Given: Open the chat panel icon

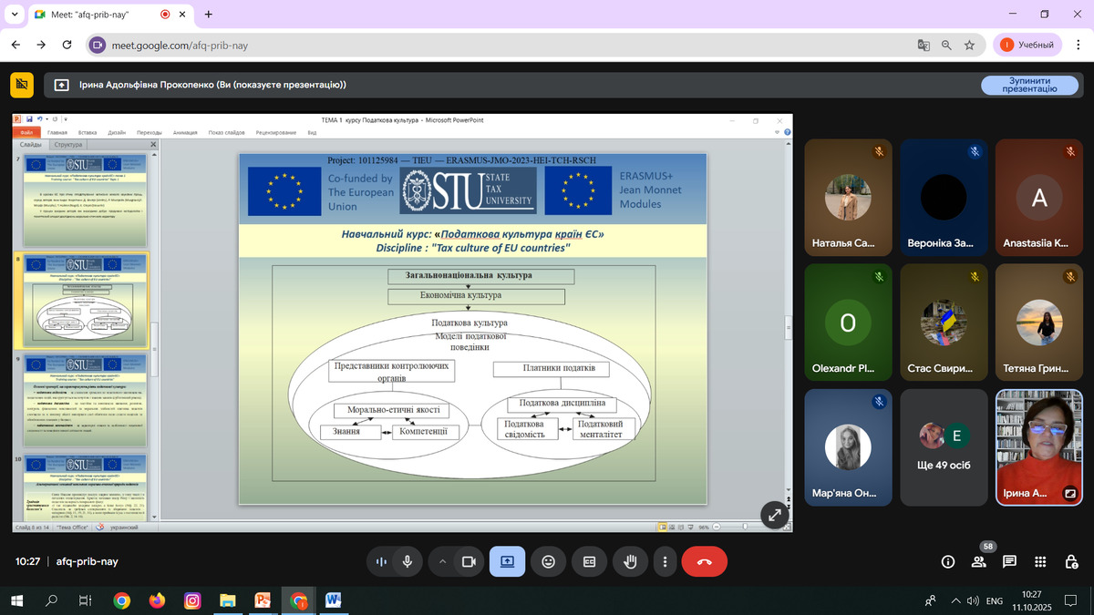Looking at the screenshot, I should click(1009, 562).
